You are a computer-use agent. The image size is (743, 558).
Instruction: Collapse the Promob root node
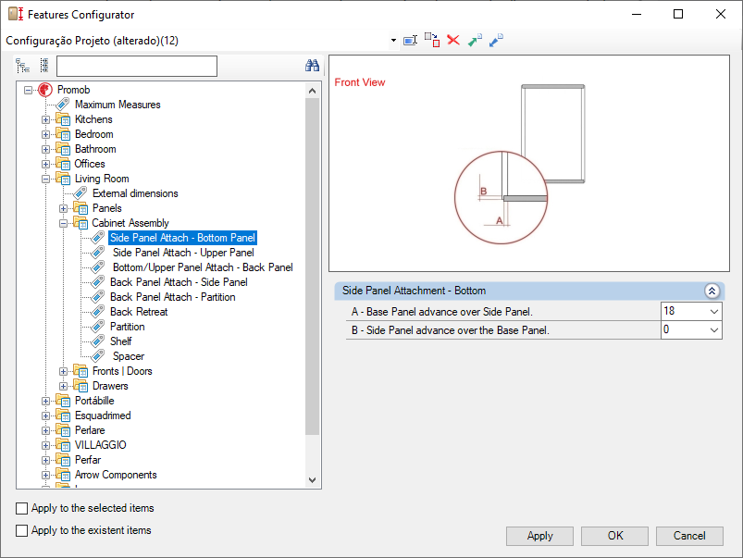(x=29, y=90)
